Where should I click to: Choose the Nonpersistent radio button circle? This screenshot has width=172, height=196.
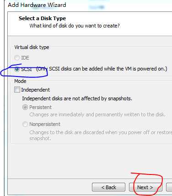click(25, 124)
